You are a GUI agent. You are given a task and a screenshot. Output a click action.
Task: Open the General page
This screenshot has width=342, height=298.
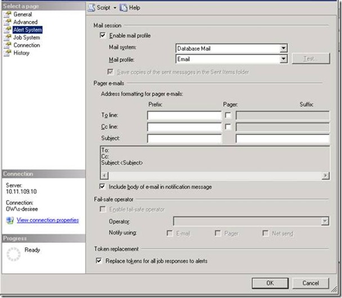pyautogui.click(x=22, y=15)
